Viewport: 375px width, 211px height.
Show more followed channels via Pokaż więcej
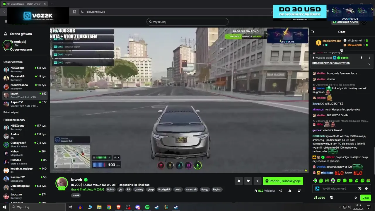pos(11,112)
